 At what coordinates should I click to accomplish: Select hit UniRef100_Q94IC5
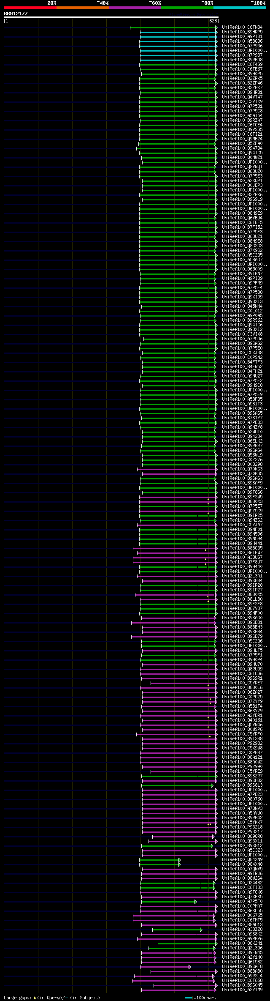[242, 153]
